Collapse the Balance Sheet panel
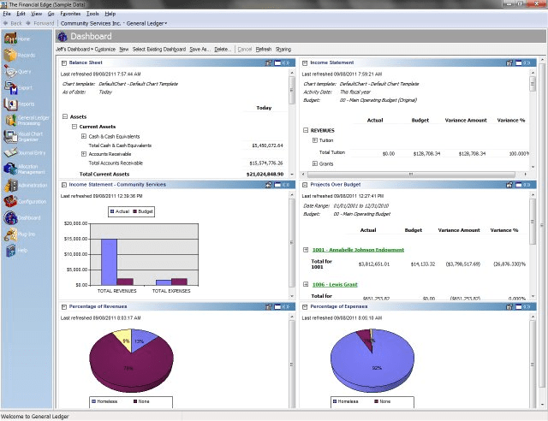548x421 pixels. tap(64, 62)
